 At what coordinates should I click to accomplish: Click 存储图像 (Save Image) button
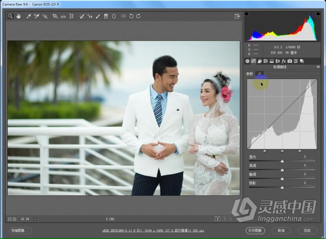point(21,231)
